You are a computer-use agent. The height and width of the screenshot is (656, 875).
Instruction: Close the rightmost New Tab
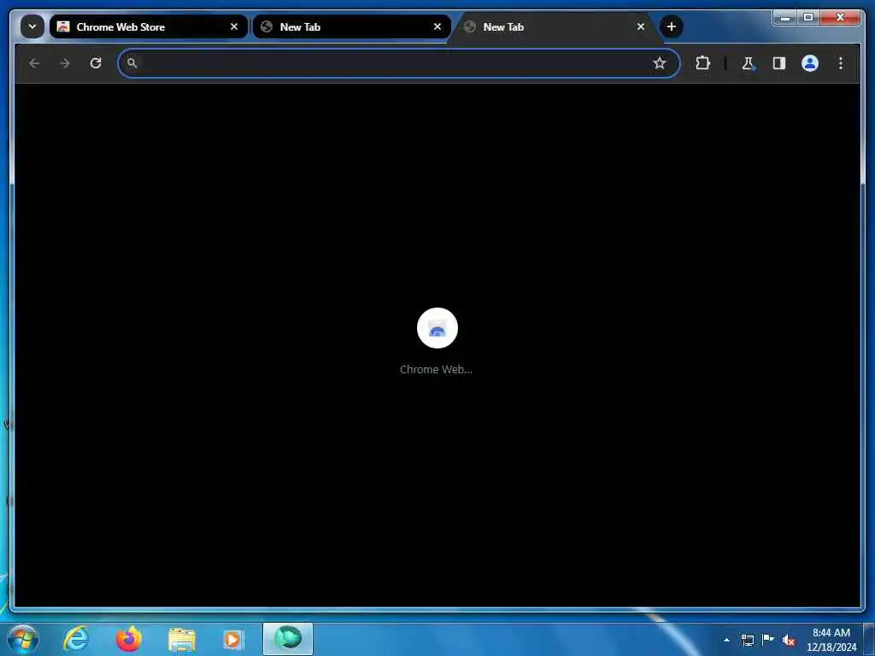(x=641, y=26)
